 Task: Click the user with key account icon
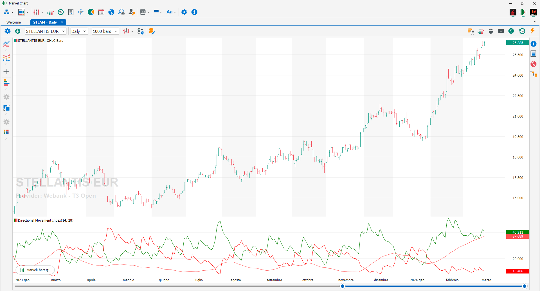pyautogui.click(x=132, y=12)
